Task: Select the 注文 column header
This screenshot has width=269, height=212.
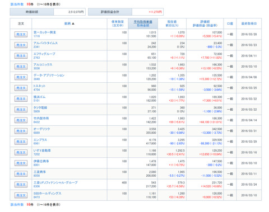Action: click(x=21, y=23)
